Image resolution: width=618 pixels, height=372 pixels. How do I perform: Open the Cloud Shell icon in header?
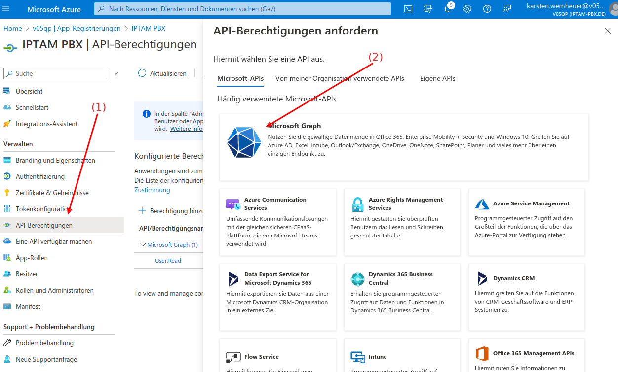coord(408,9)
